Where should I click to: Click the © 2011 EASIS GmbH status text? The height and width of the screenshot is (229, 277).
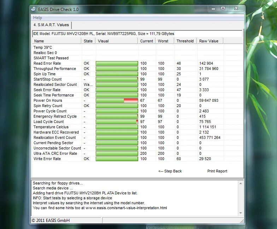point(51,221)
